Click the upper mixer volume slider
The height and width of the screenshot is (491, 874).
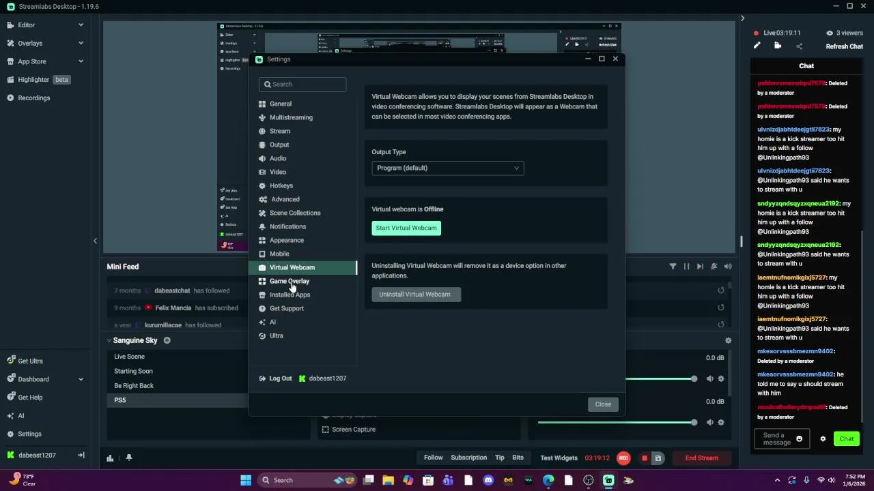tap(661, 378)
